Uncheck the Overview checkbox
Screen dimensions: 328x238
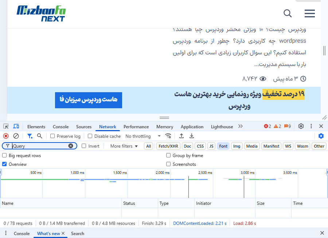[x=4, y=164]
